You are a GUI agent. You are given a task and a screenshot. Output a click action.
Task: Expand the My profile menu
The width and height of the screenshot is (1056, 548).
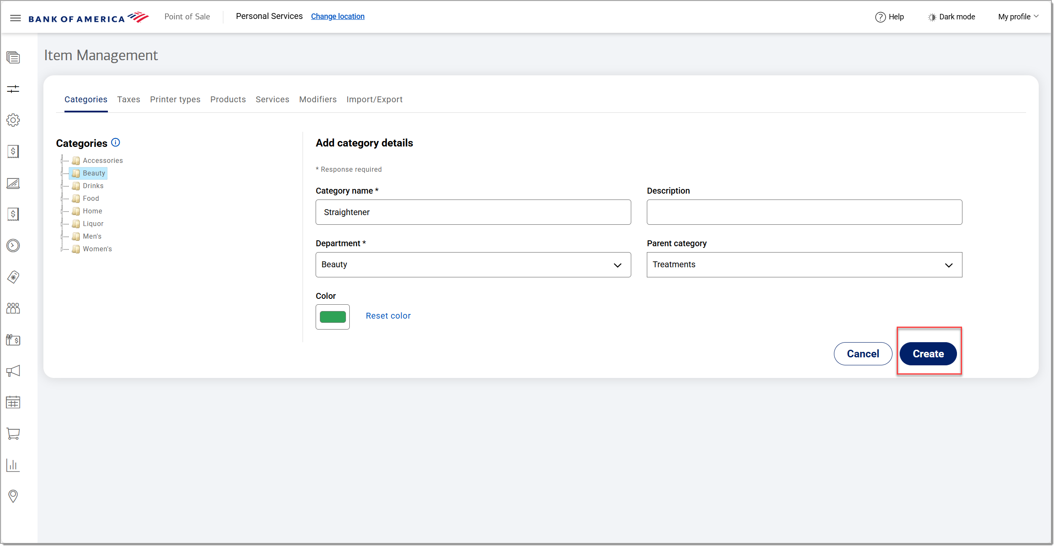click(x=1018, y=17)
